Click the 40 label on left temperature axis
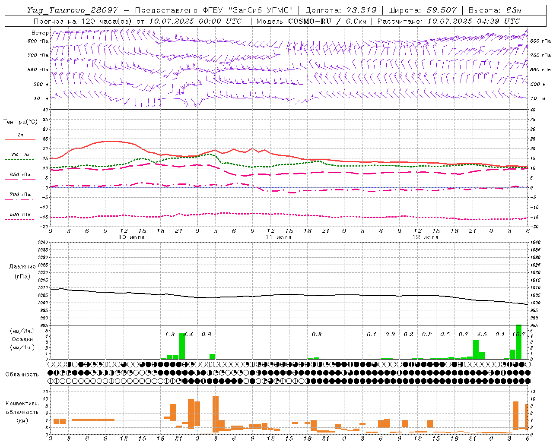 pos(45,110)
